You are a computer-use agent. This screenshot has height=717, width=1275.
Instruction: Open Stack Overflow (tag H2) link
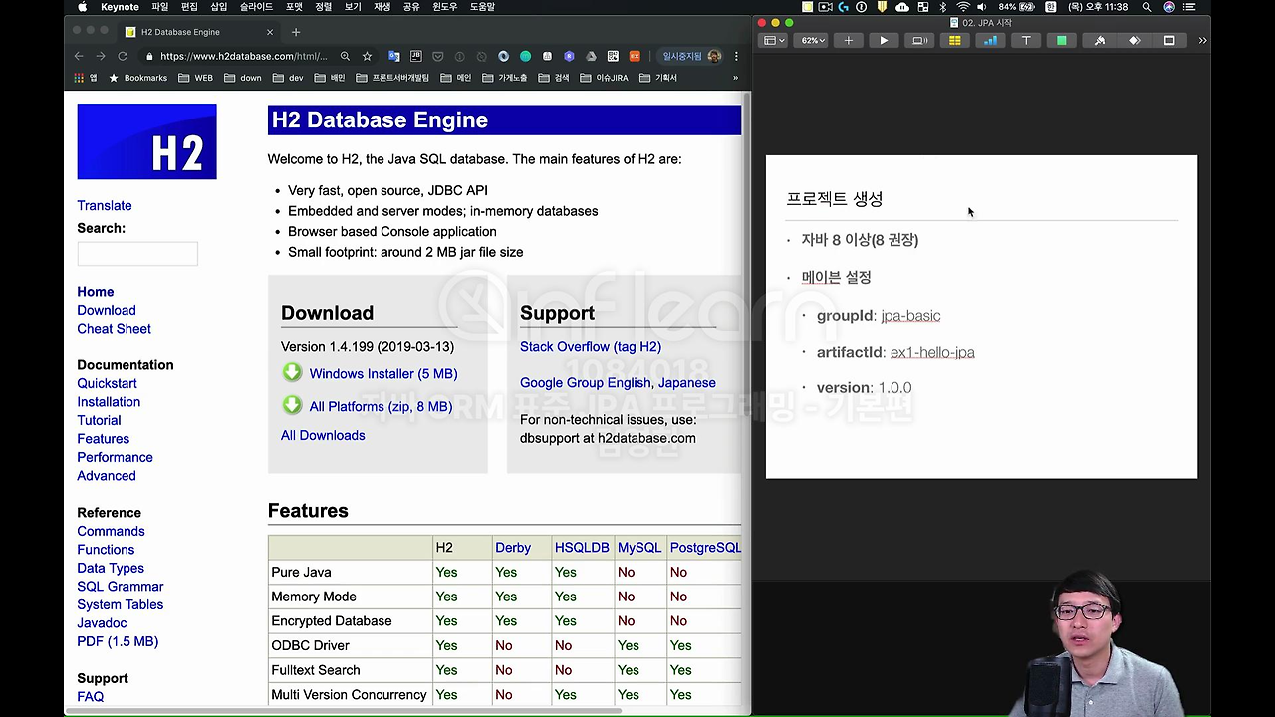tap(591, 347)
